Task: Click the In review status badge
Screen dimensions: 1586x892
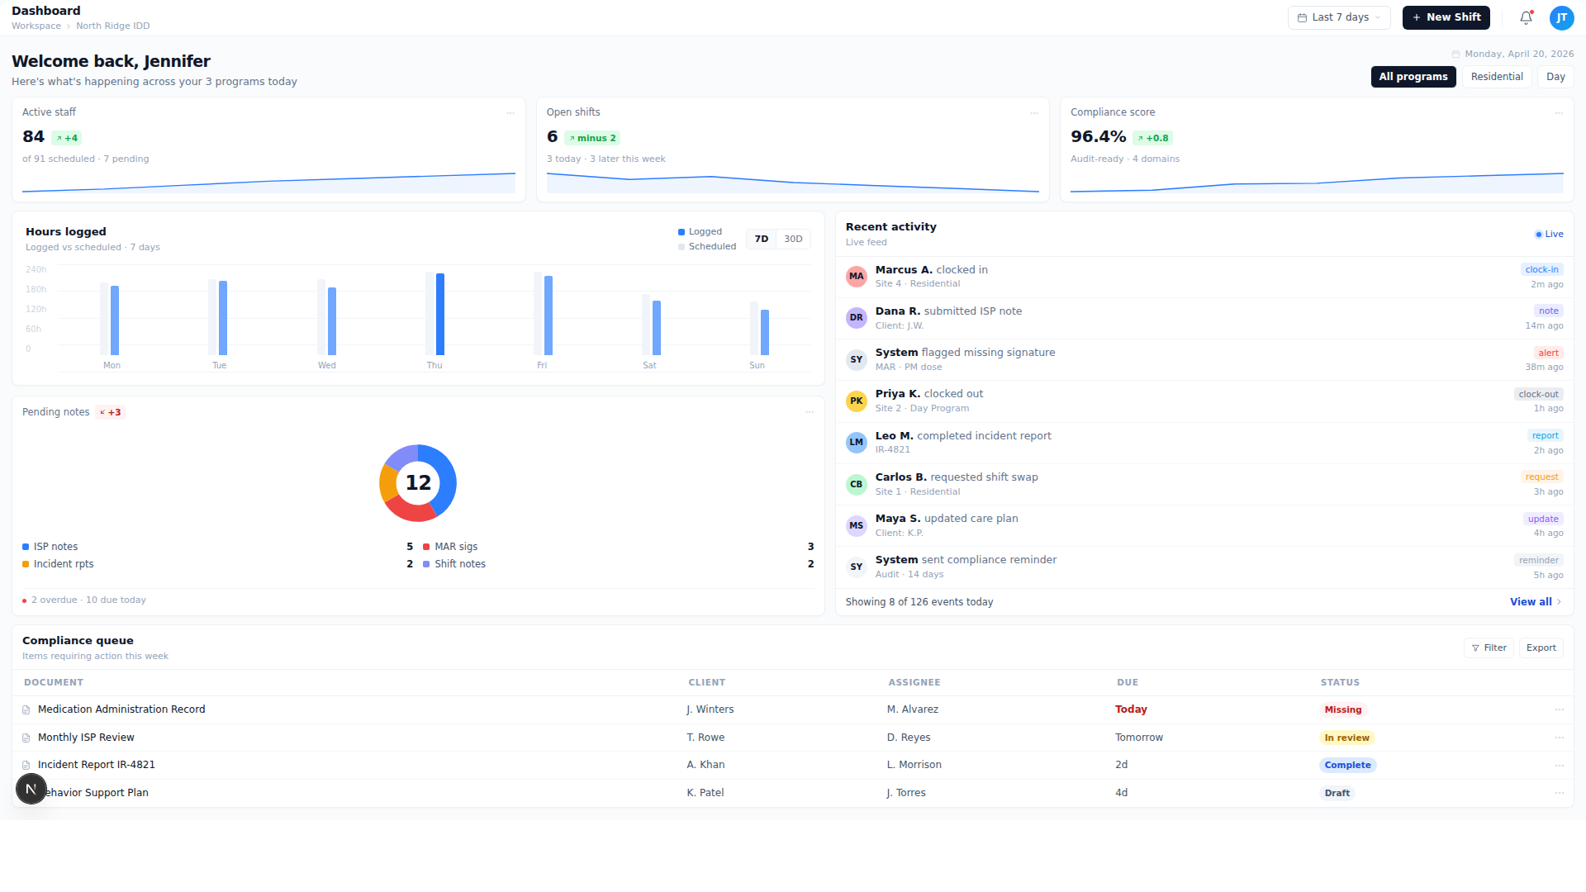Action: [x=1347, y=738]
